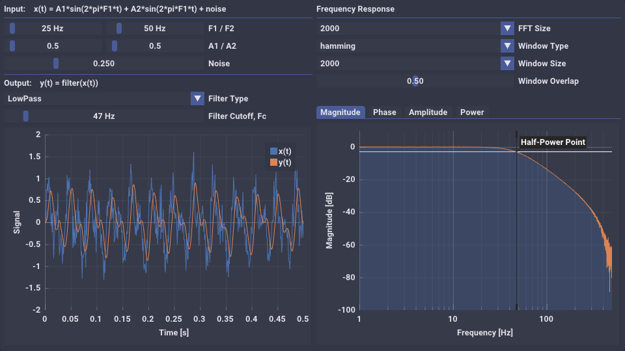Click the A1 amplitude slider
625x351 pixels.
coord(53,46)
